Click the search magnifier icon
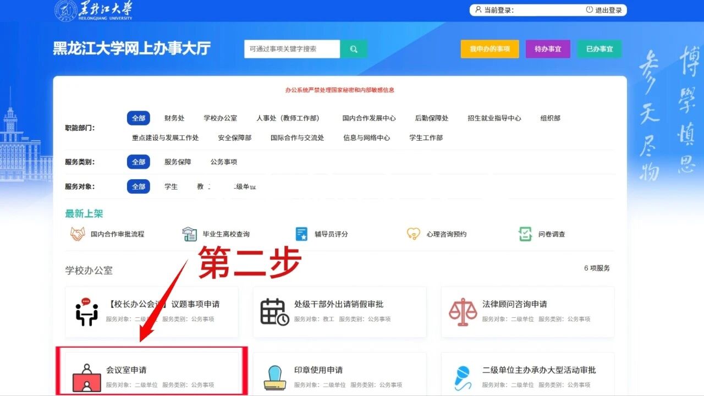Viewport: 704px width, 396px height. pos(354,48)
